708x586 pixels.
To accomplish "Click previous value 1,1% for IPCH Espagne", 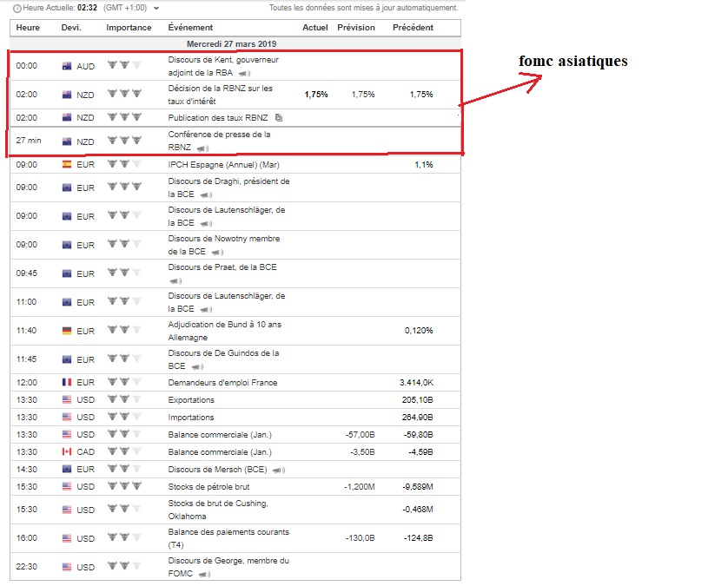I will [x=424, y=165].
